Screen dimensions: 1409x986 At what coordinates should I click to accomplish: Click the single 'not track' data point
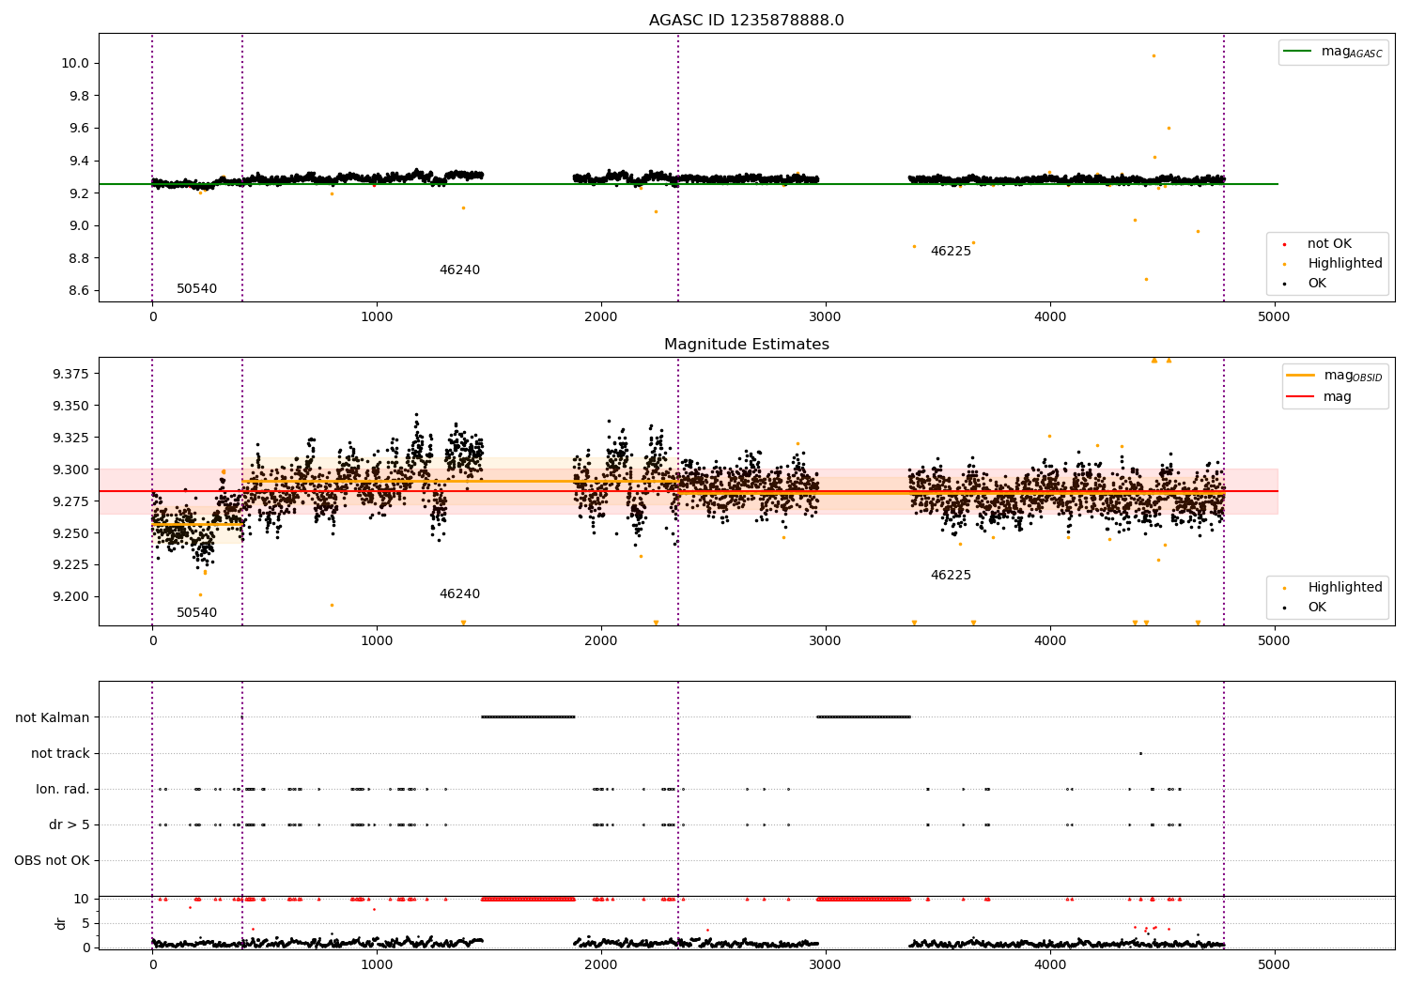pos(1140,753)
